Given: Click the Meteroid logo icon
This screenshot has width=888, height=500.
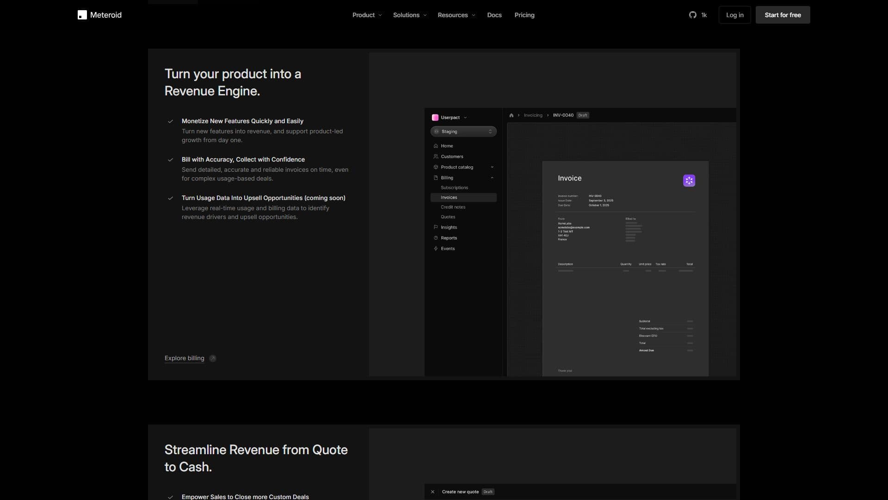Looking at the screenshot, I should coord(82,15).
